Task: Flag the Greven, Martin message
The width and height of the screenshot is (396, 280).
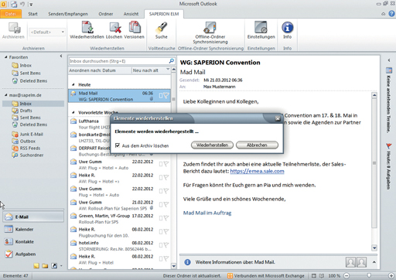Action: point(166,218)
